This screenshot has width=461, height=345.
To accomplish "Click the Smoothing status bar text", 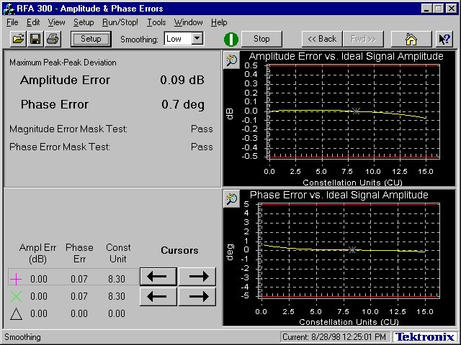I will click(22, 337).
